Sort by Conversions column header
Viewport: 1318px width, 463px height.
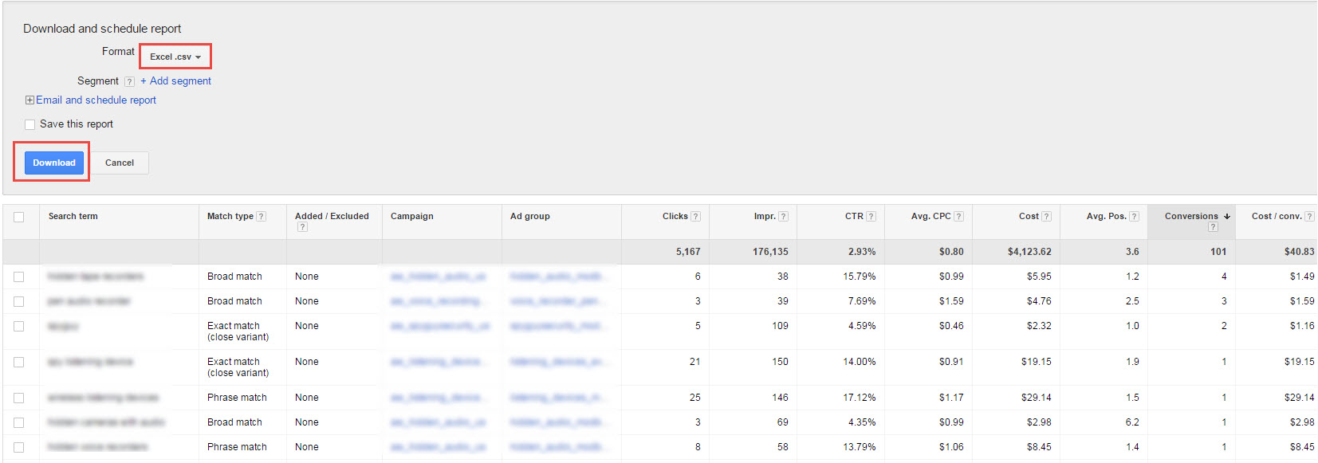coord(1190,216)
